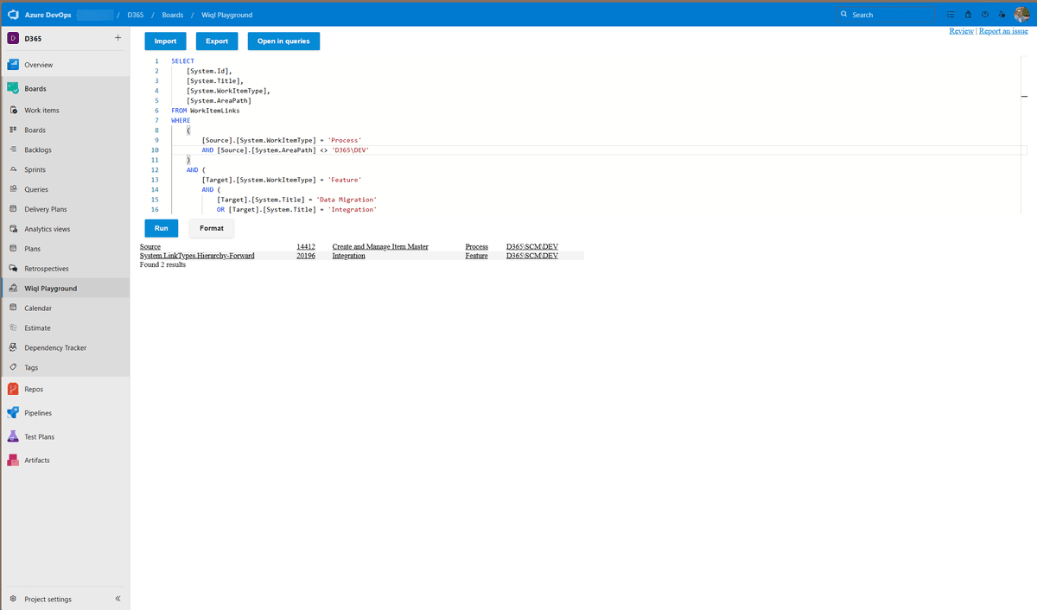Click the Wiql Playground icon
This screenshot has height=610, width=1037.
tap(14, 289)
